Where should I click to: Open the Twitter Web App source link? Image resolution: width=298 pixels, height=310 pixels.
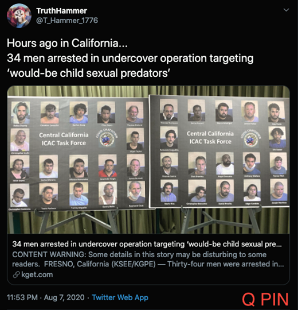[120, 297]
